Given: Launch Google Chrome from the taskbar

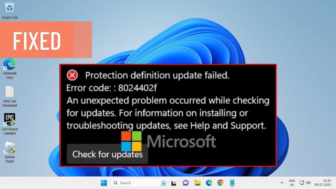Looking at the screenshot, I should point(220,183).
